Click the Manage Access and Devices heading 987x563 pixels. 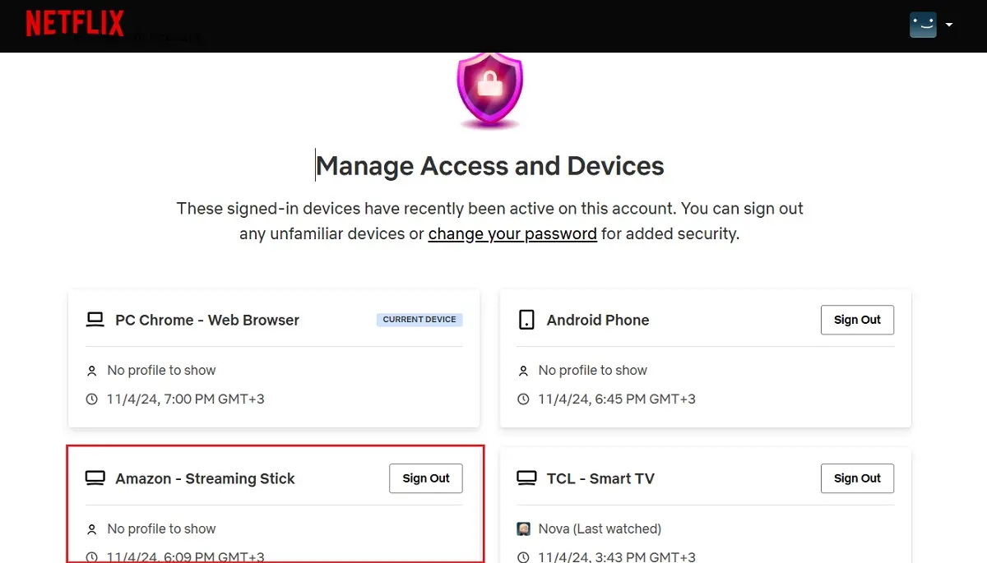tap(490, 166)
